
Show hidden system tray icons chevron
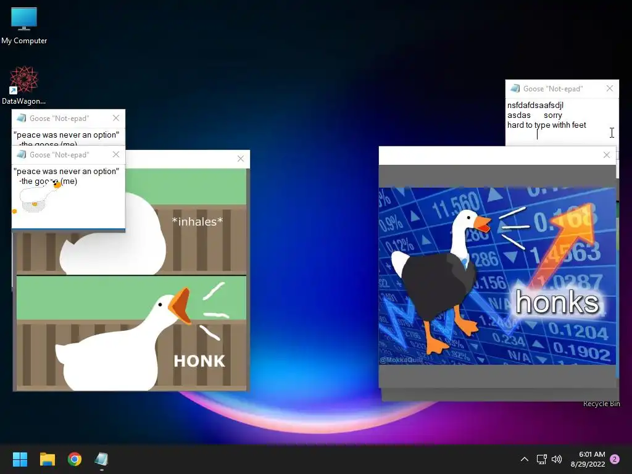point(525,459)
